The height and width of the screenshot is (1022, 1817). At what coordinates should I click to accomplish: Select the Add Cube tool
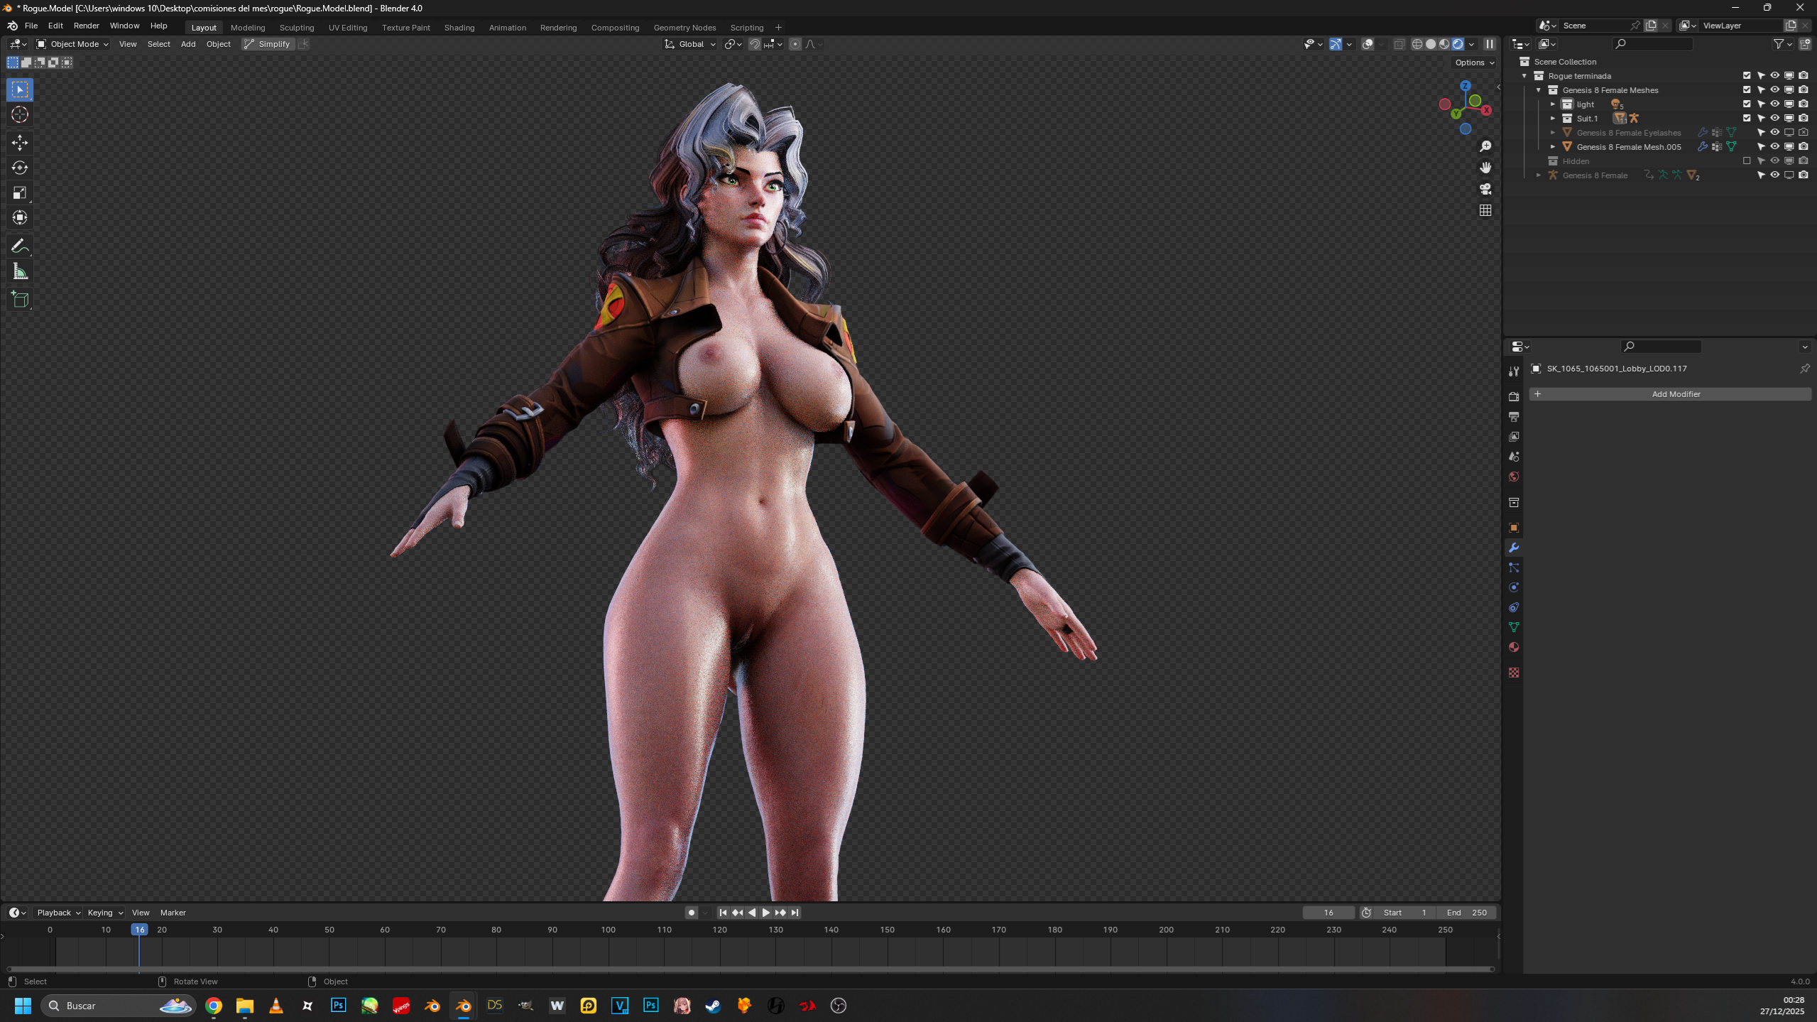tap(20, 300)
